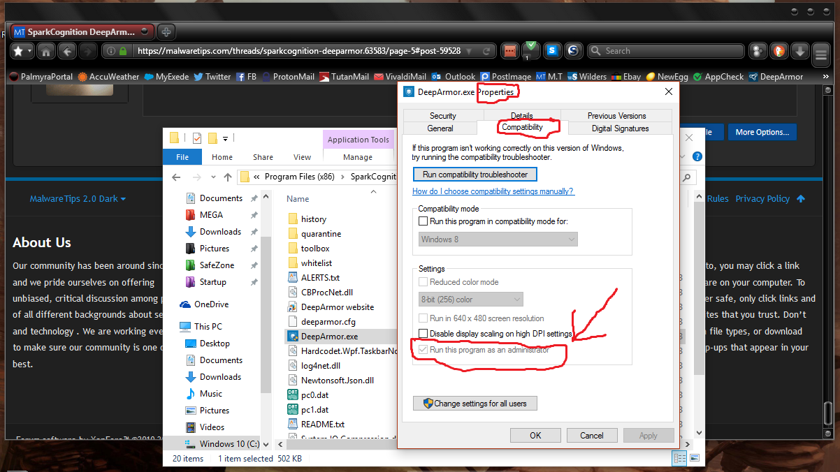This screenshot has height=472, width=840.
Task: Open the AccuWeather bookmark
Action: point(108,77)
